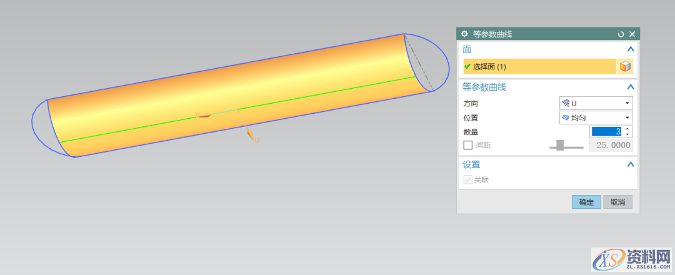Open the 方向 U dropdown

[x=596, y=103]
